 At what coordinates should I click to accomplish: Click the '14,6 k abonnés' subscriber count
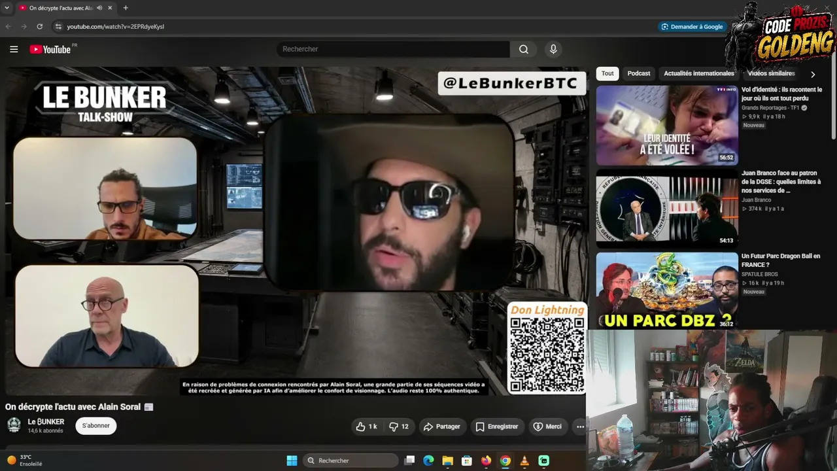pos(46,431)
